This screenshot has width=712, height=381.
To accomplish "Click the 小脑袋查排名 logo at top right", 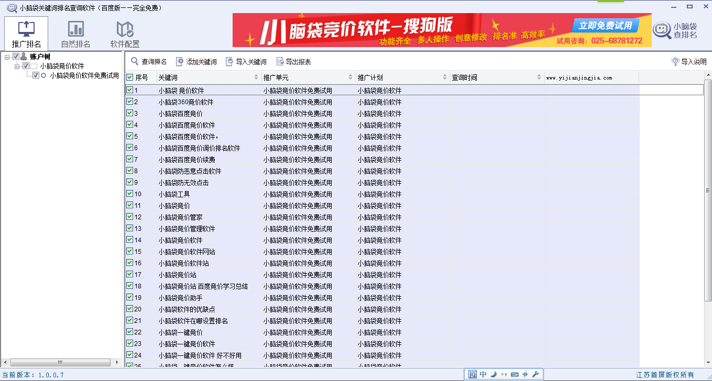I will pyautogui.click(x=676, y=30).
